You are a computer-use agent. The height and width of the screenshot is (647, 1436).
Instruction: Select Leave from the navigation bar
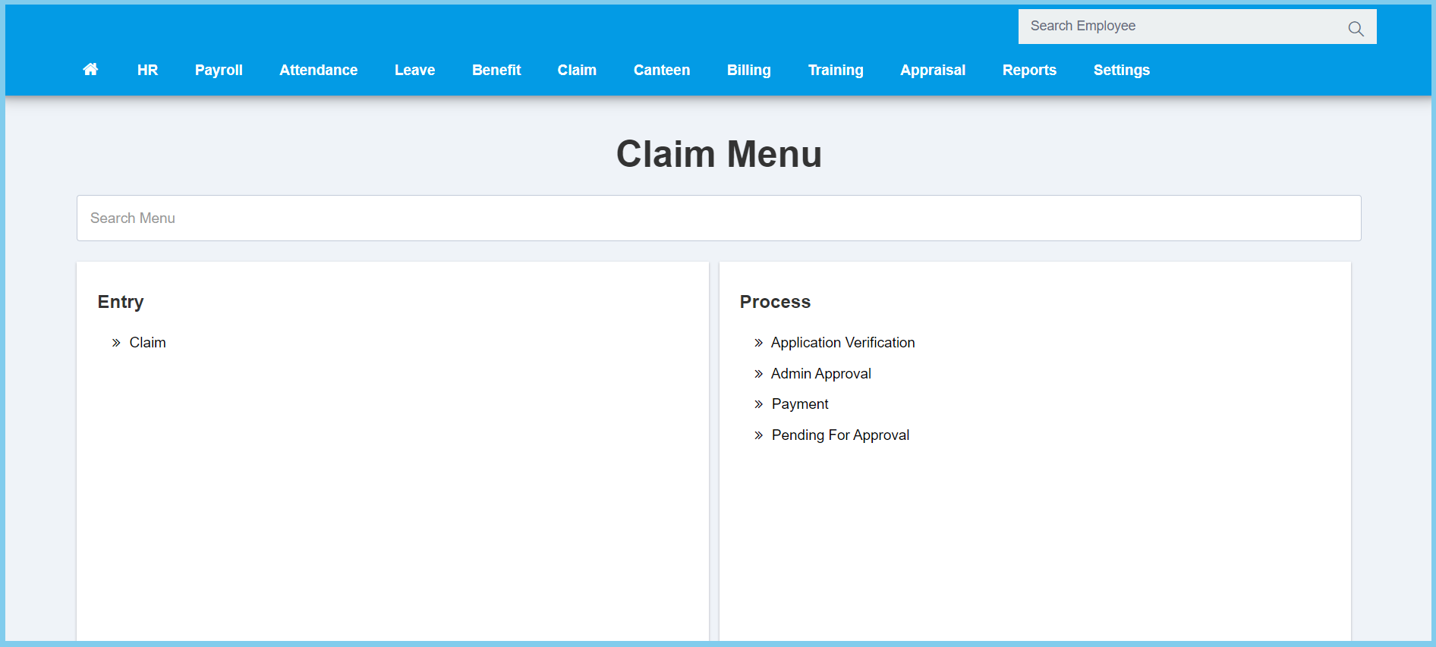click(414, 70)
